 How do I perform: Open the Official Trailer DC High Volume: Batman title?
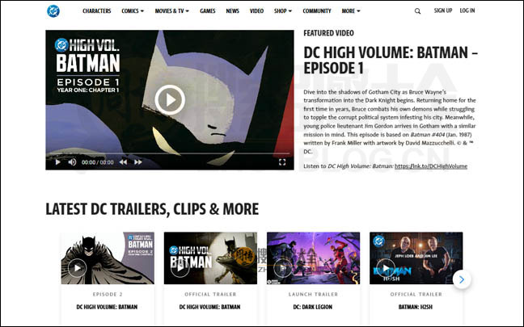pyautogui.click(x=210, y=307)
